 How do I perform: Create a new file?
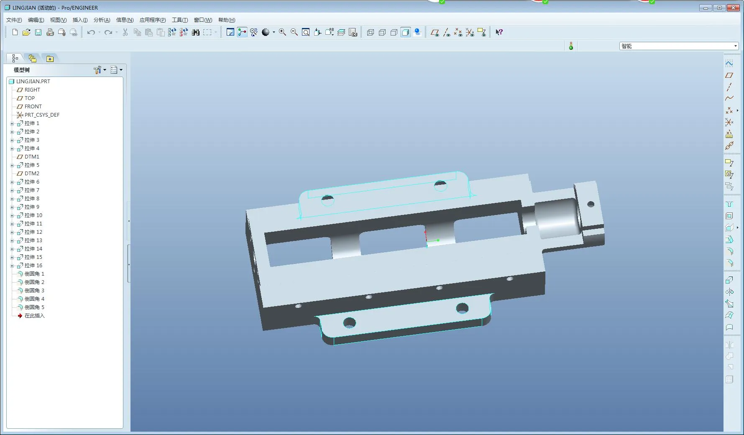[x=15, y=32]
